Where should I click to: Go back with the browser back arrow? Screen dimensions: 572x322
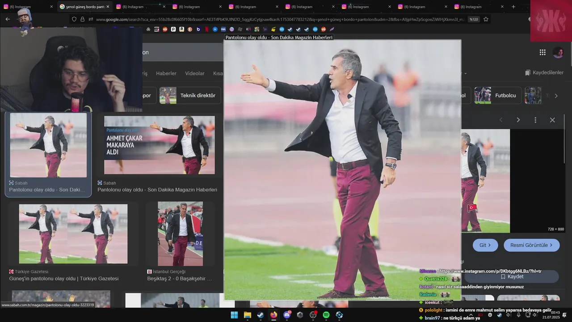click(8, 19)
